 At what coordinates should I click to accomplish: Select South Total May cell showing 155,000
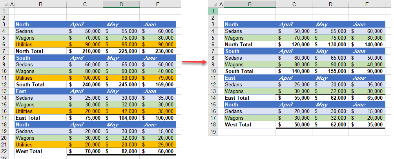(x=330, y=71)
